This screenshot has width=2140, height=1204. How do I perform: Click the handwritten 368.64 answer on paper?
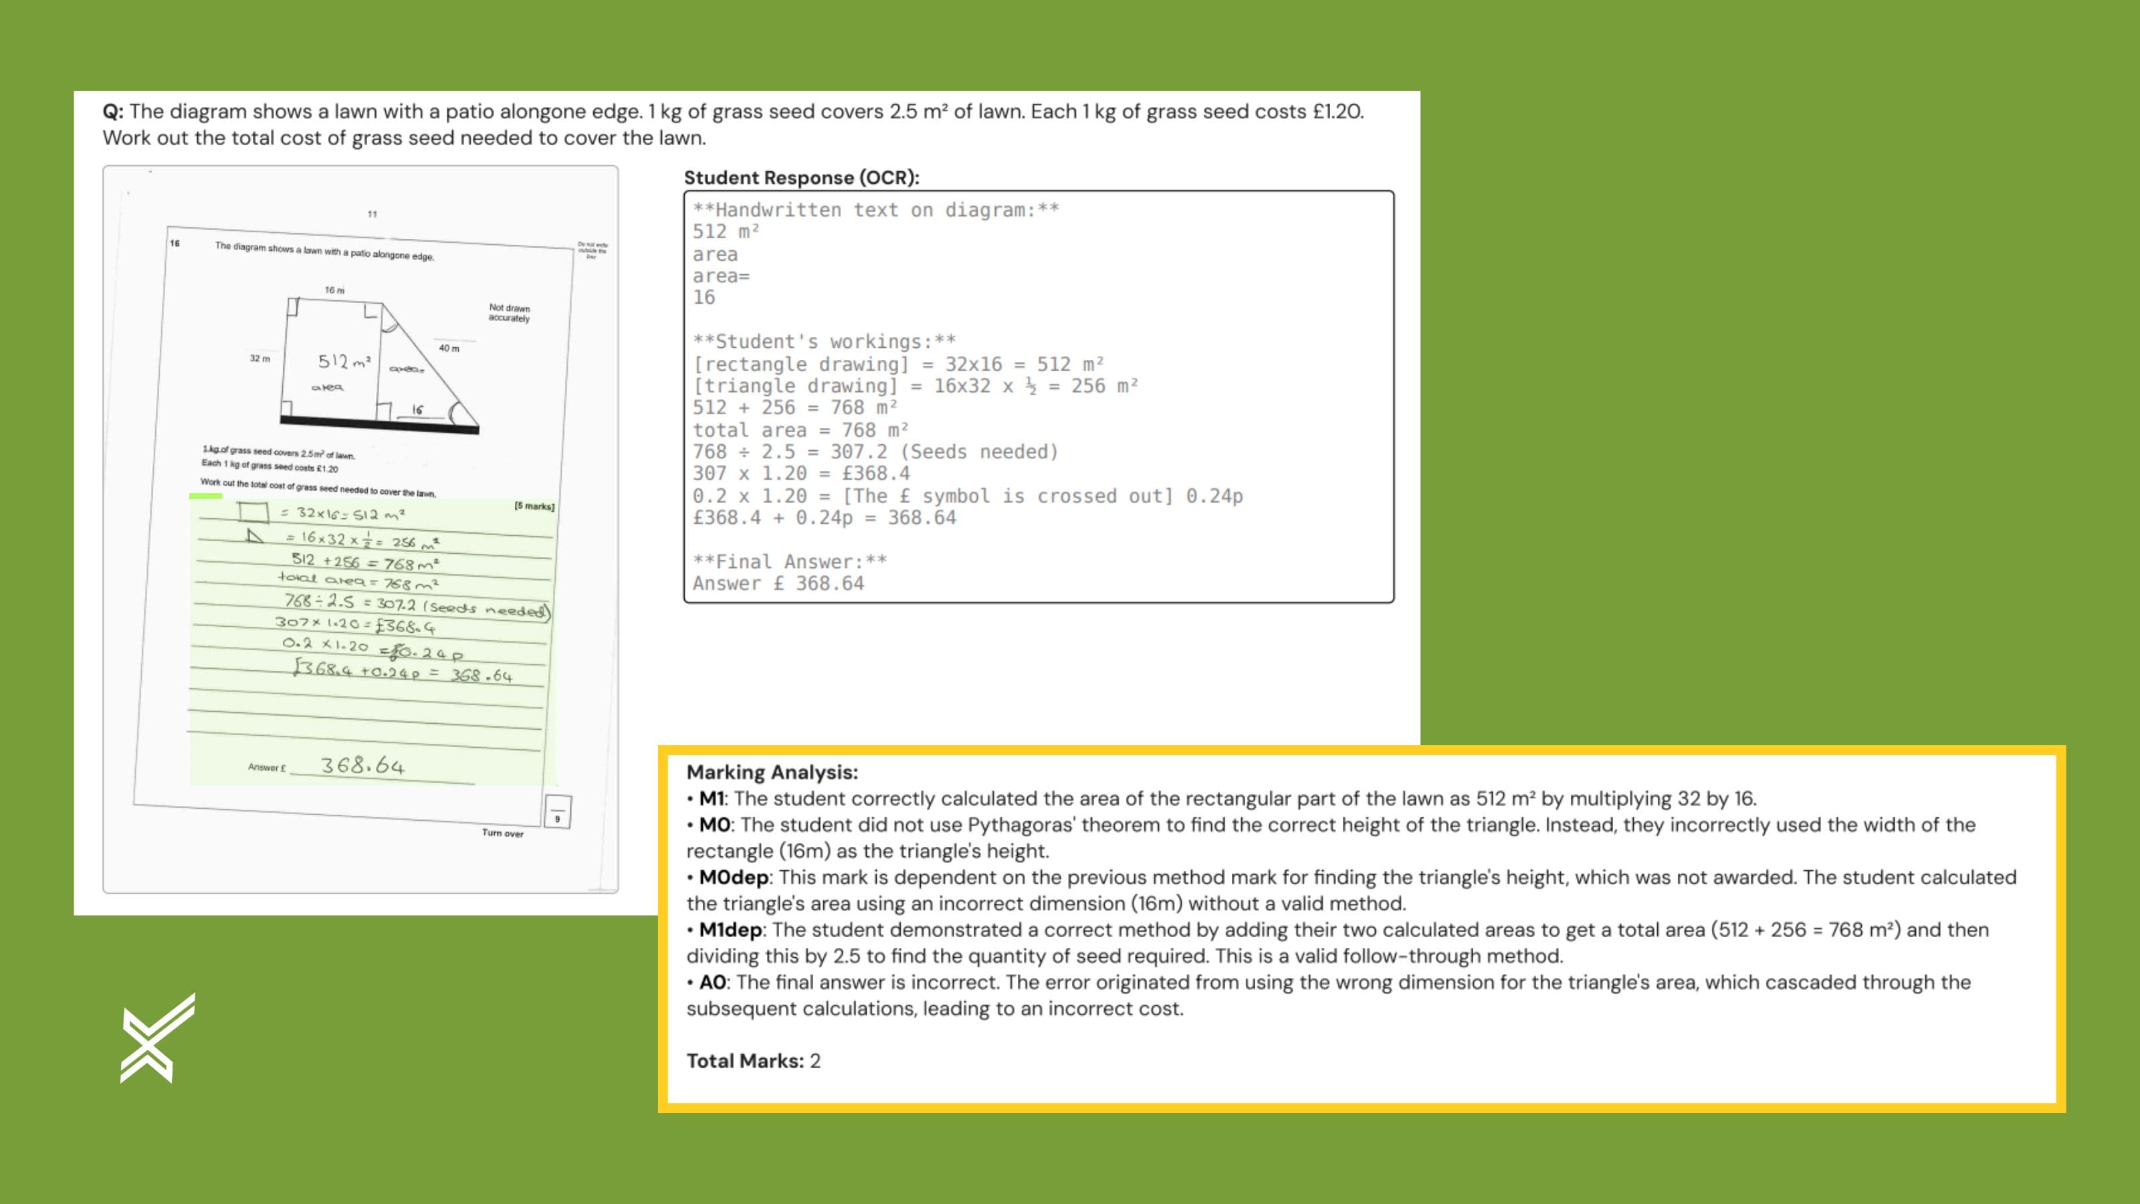pos(362,765)
